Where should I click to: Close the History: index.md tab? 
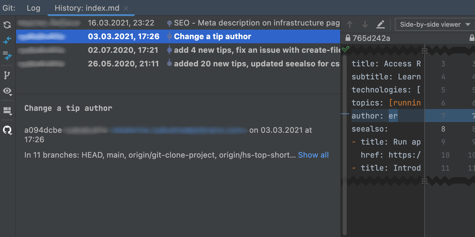(x=126, y=8)
